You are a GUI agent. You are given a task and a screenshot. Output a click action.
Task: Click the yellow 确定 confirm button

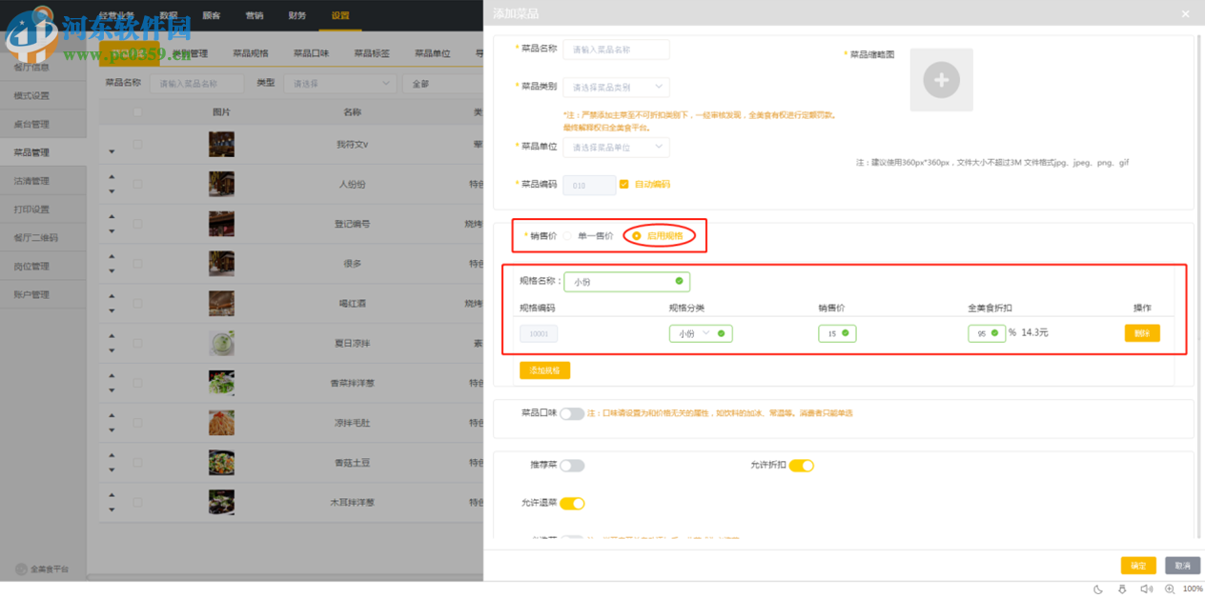point(1137,565)
